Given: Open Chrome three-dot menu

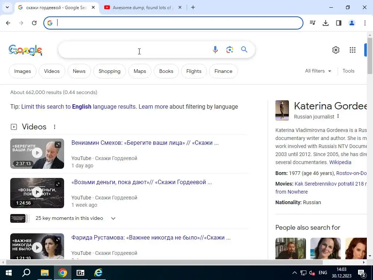Looking at the screenshot, I should pyautogui.click(x=365, y=23).
